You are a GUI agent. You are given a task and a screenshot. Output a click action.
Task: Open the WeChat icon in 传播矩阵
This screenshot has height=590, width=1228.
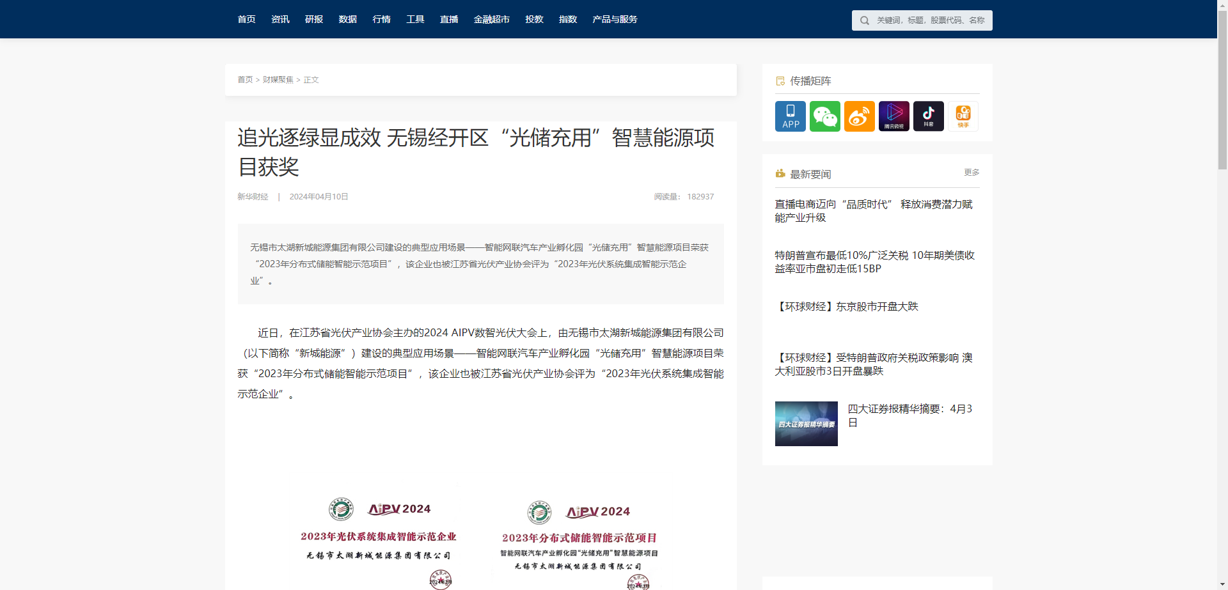(x=825, y=116)
